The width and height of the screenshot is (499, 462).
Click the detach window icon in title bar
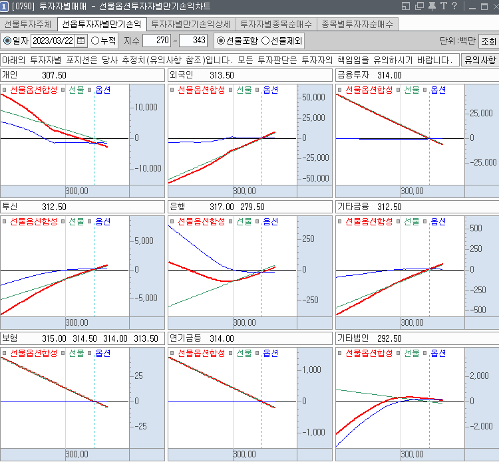(x=407, y=7)
